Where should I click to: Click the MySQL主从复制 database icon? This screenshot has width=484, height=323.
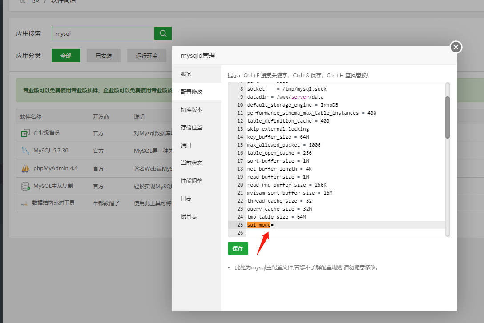[x=25, y=186]
